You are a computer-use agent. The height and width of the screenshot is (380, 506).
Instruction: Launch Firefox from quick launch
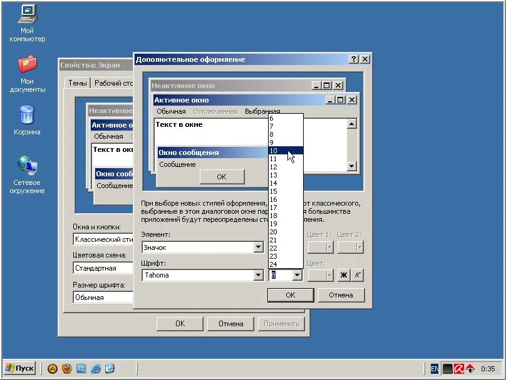(67, 368)
